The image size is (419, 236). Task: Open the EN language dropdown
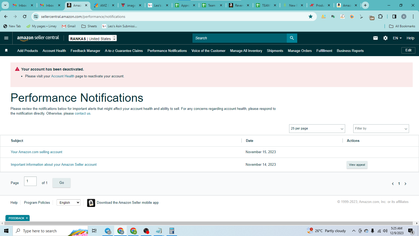click(397, 38)
